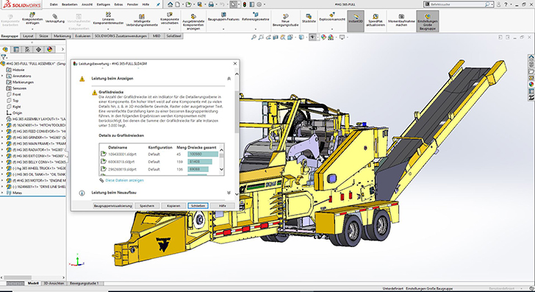The image size is (535, 292).
Task: Click the rebuild traffic light icon
Action: coord(244,4)
